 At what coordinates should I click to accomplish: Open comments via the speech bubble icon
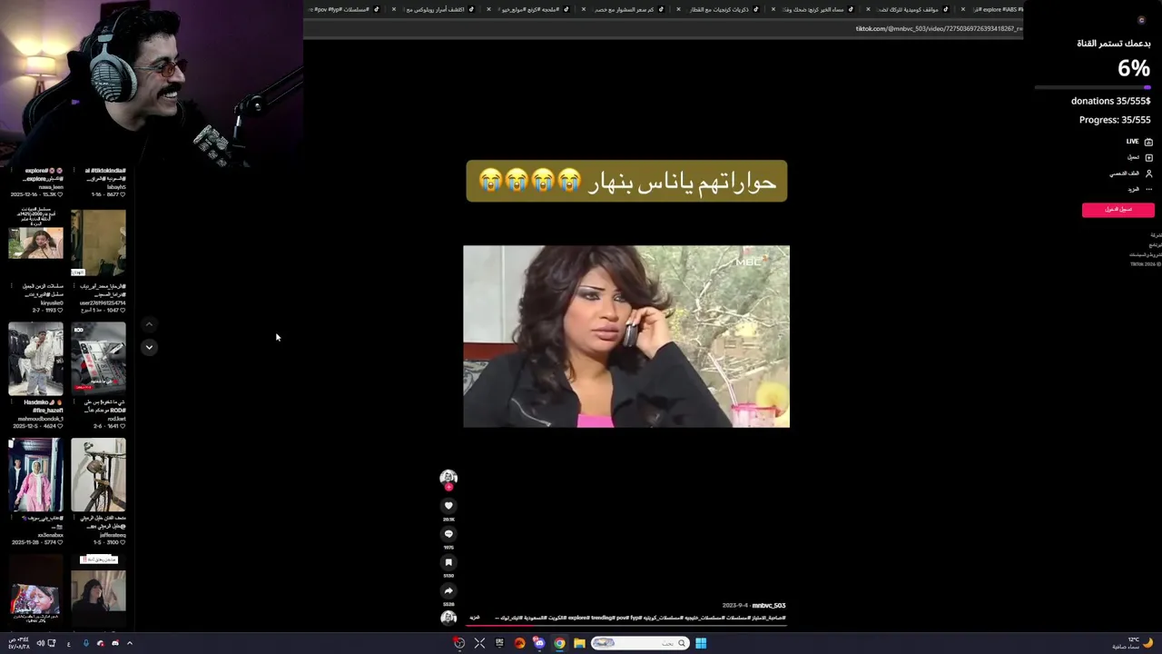(448, 534)
